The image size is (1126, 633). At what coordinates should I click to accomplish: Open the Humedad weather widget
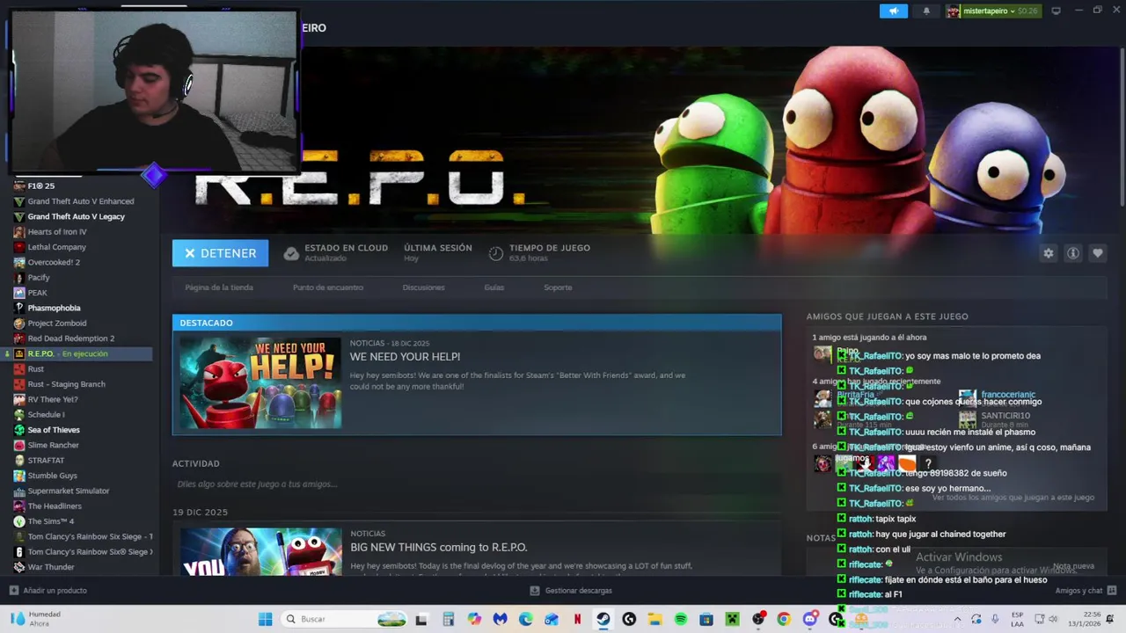coord(35,619)
